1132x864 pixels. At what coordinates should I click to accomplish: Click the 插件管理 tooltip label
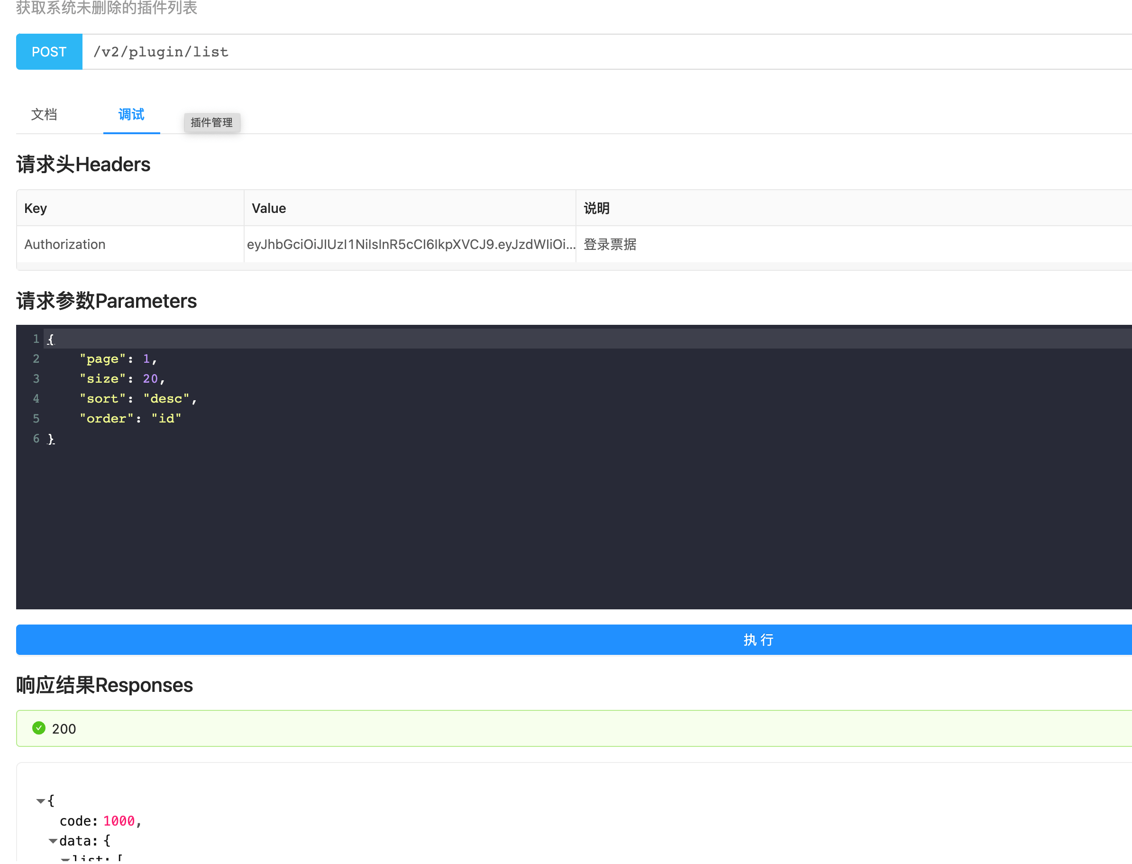[212, 122]
